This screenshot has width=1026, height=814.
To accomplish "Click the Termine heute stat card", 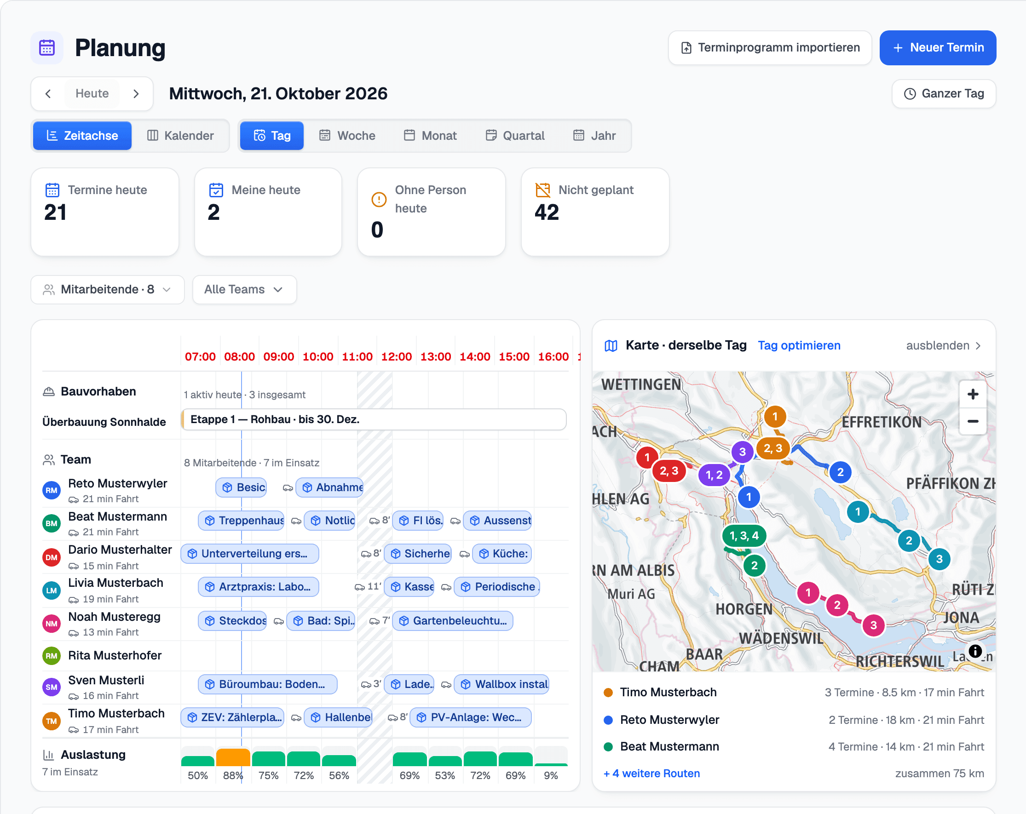I will (x=105, y=212).
